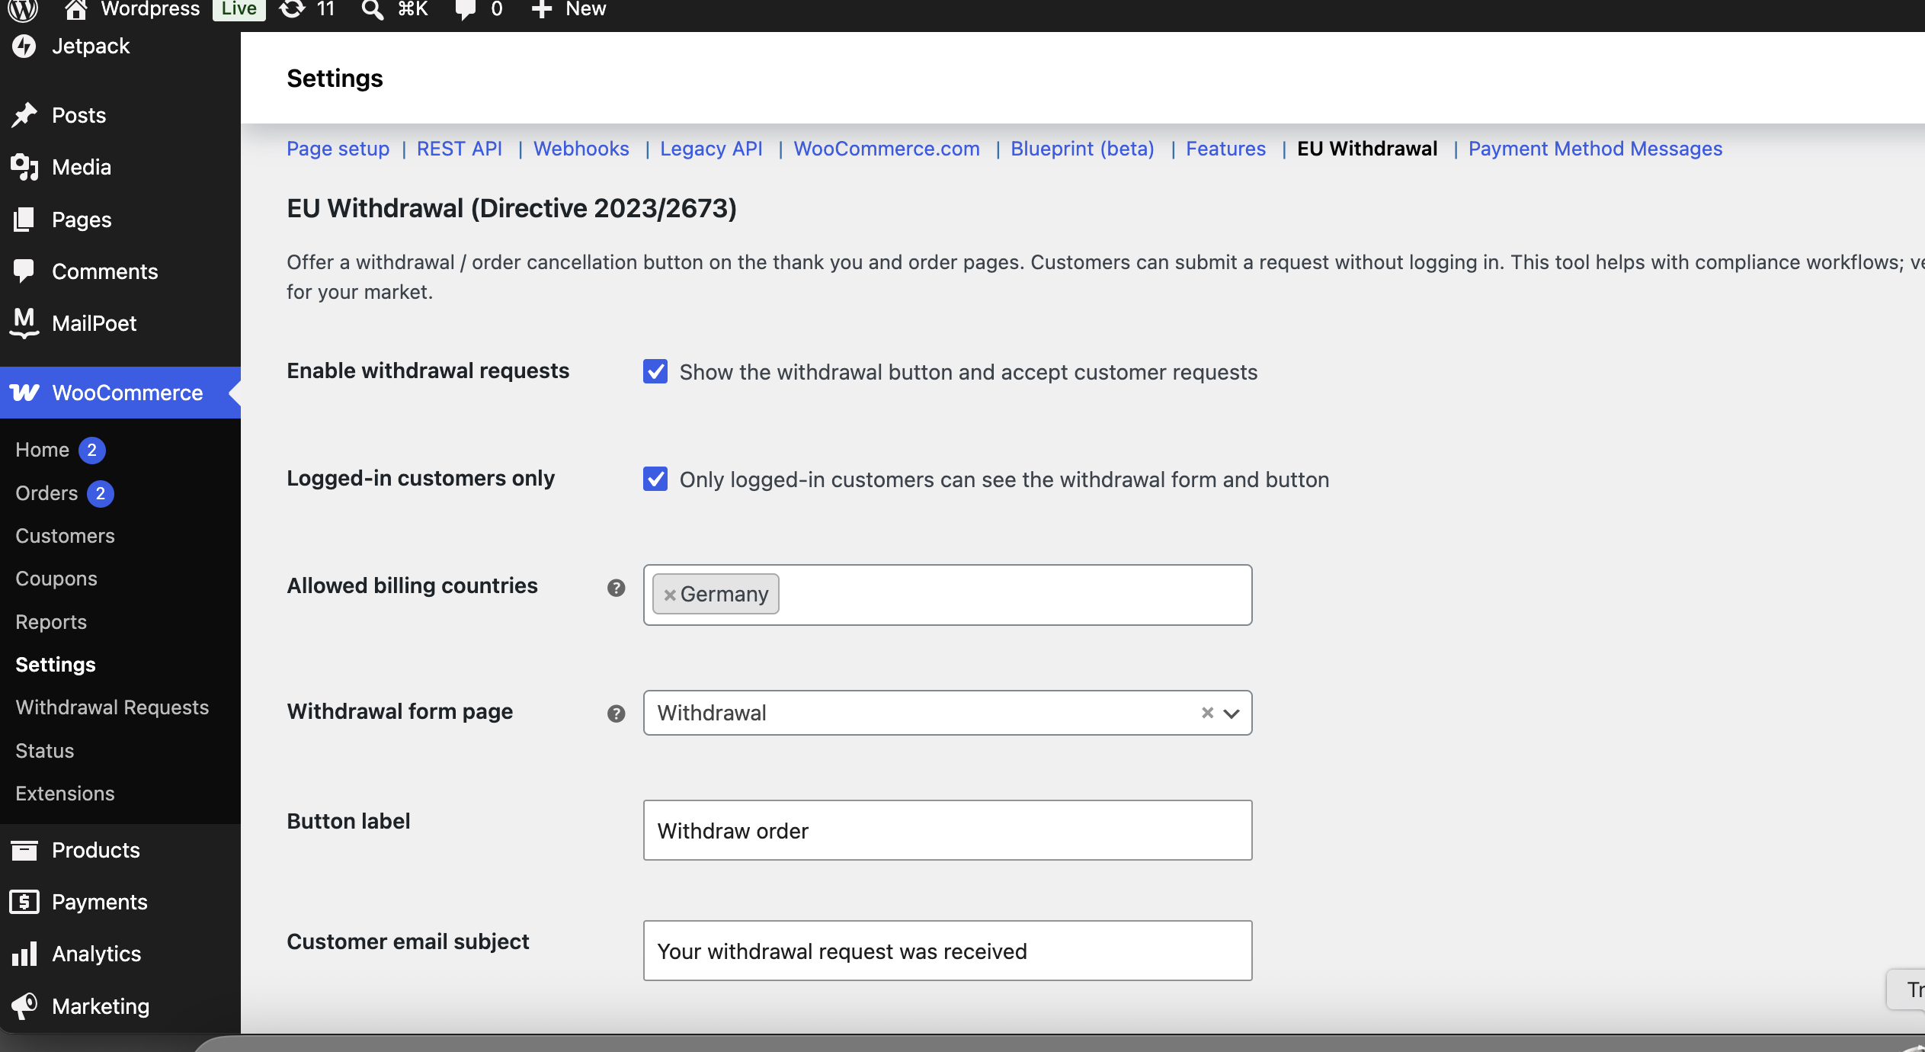Click the comment count 0 in admin bar
This screenshot has width=1925, height=1052.
(497, 9)
